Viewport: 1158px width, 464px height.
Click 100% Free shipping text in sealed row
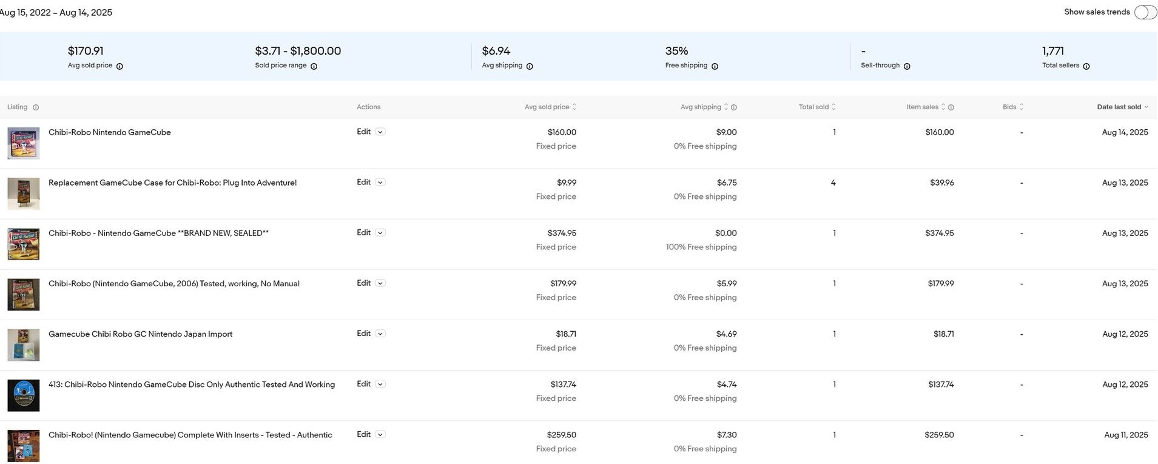(x=701, y=247)
